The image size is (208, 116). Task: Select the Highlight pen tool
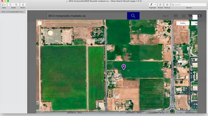click(x=151, y=5)
